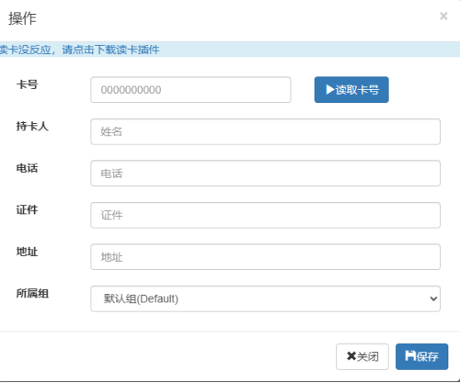Open the download card reader plugin link
The height and width of the screenshot is (383, 460).
pos(80,50)
